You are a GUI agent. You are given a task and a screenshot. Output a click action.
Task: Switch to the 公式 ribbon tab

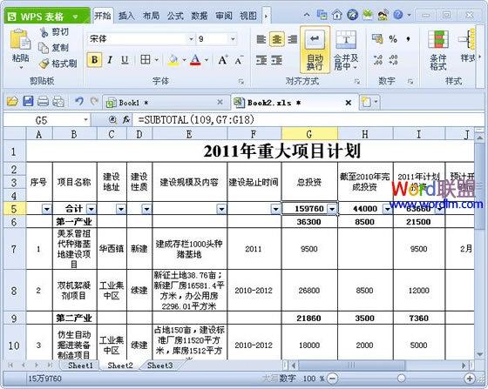point(175,16)
